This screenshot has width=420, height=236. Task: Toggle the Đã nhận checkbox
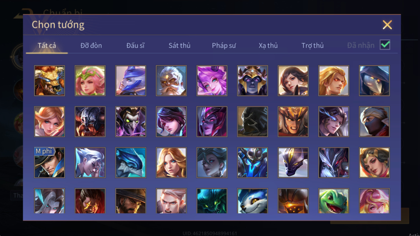tap(385, 45)
